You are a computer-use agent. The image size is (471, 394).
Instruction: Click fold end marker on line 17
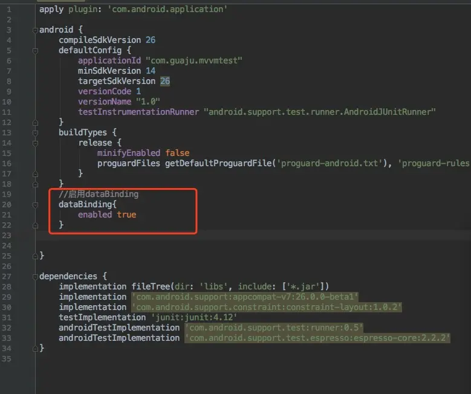tap(35, 174)
